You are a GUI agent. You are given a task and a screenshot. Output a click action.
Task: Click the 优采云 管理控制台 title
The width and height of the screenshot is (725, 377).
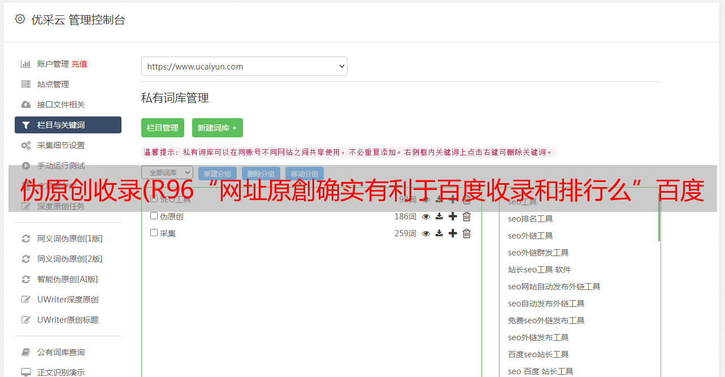tap(78, 20)
